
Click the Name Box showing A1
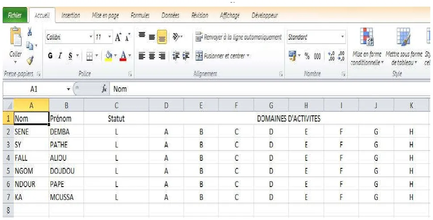click(x=34, y=89)
